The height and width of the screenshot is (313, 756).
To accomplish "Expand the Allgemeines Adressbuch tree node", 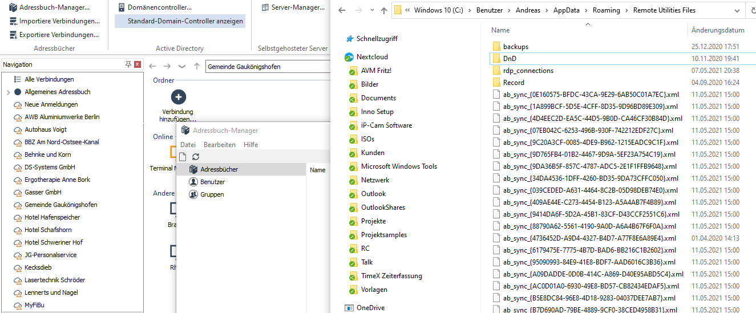I will [7, 92].
